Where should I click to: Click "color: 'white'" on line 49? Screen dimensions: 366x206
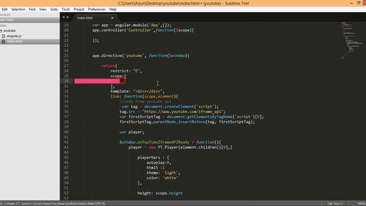tap(162, 178)
